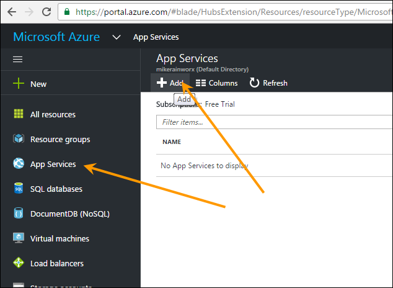Open the Microsoft Azure home logo
Image resolution: width=393 pixels, height=288 pixels.
pyautogui.click(x=56, y=37)
